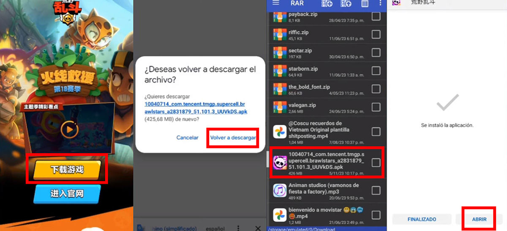Image resolution: width=507 pixels, height=231 pixels.
Task: Click the starborn.zip archive icon
Action: (280, 71)
